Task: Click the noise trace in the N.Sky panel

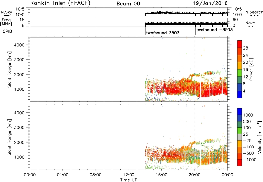Action: coord(186,13)
